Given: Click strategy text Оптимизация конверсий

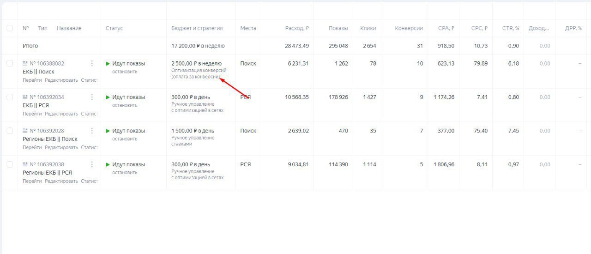Looking at the screenshot, I should tap(199, 70).
